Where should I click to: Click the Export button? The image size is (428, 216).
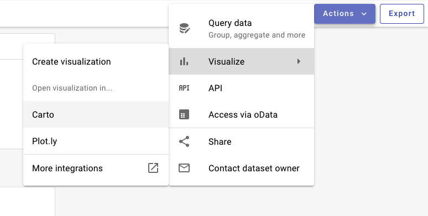pos(402,14)
